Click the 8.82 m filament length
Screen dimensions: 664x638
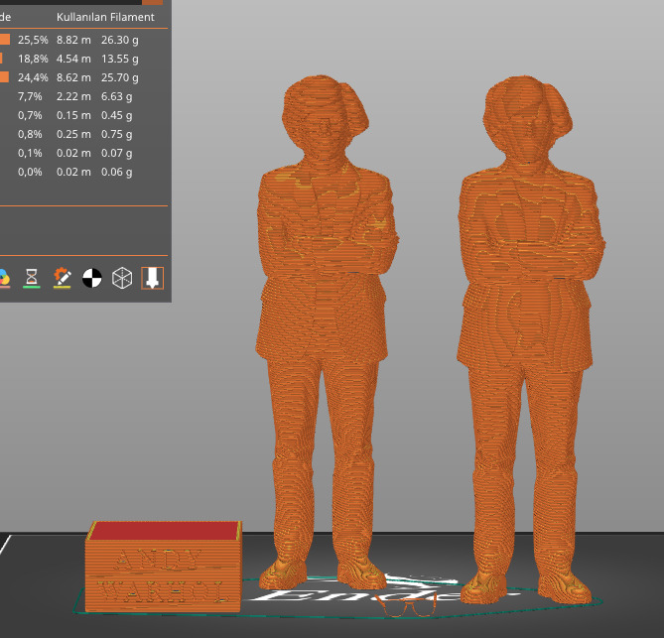(x=73, y=40)
